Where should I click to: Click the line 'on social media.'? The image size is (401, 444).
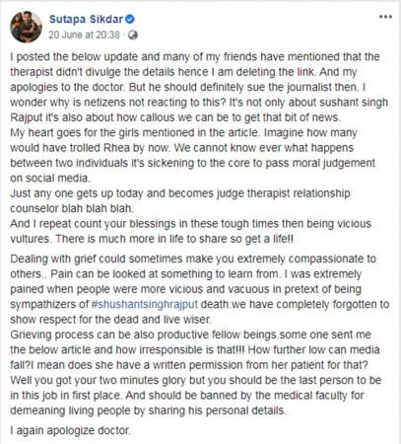click(x=50, y=179)
